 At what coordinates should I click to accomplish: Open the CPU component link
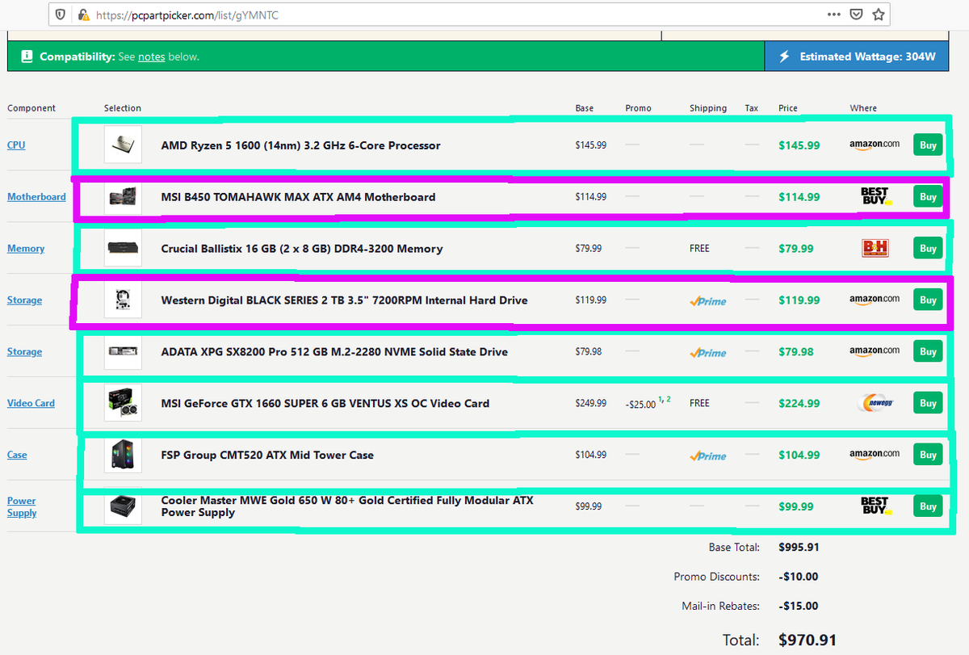pos(16,145)
